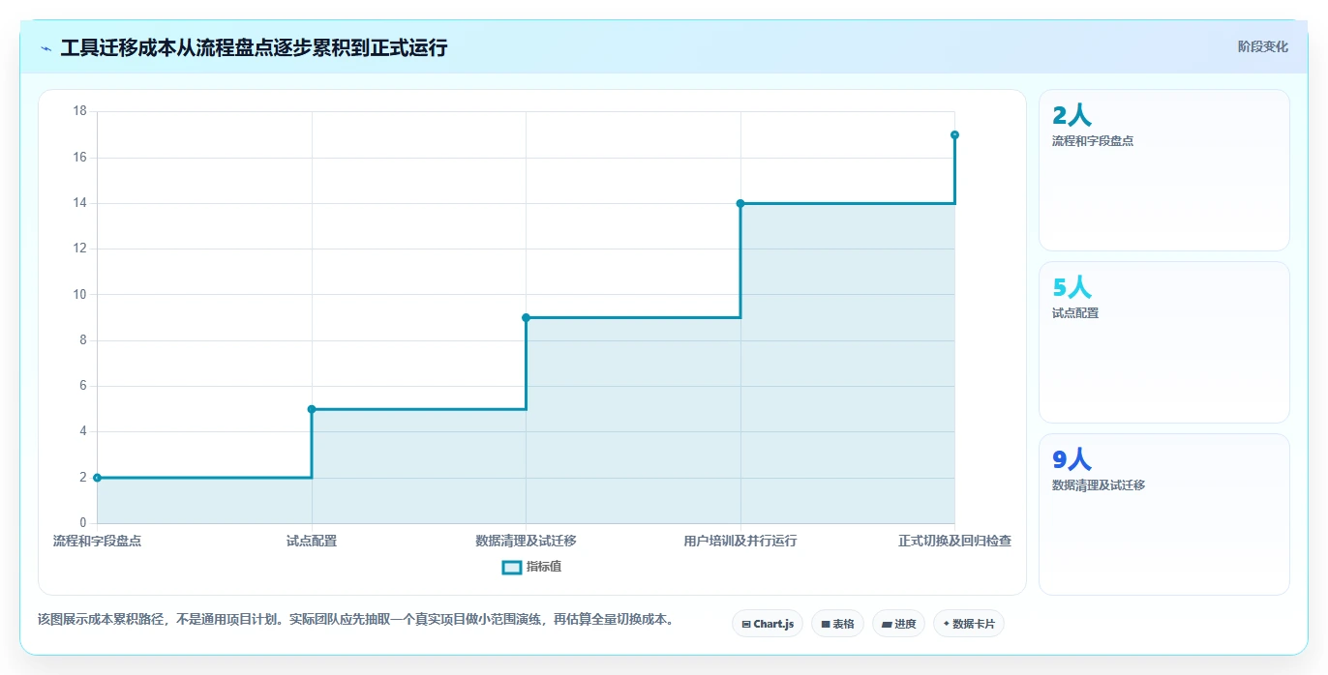Image resolution: width=1328 pixels, height=675 pixels.
Task: Click y-axis value 10
Action: pyautogui.click(x=80, y=294)
